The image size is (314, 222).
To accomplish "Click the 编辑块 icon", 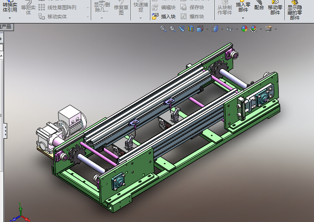I will 155,8.
